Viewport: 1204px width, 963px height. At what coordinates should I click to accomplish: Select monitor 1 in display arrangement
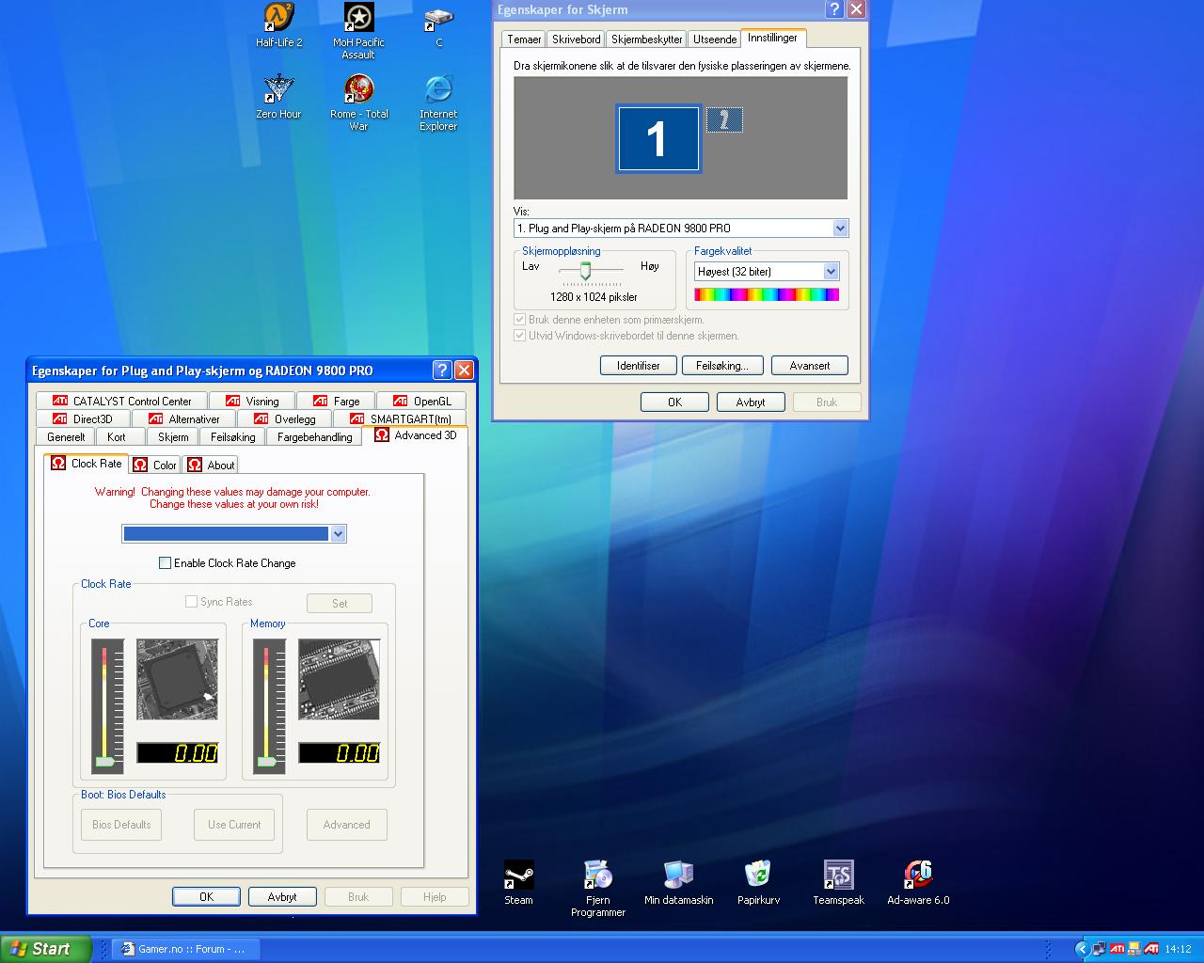tap(657, 138)
